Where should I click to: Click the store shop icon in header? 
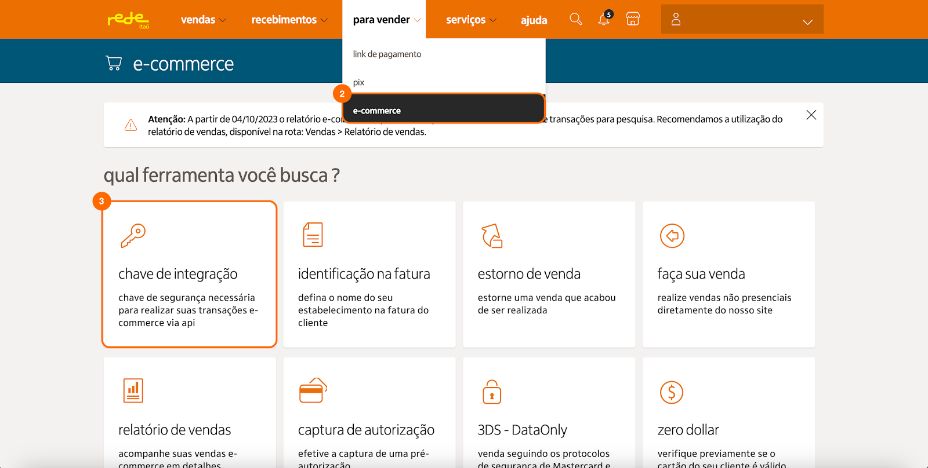coord(633,19)
